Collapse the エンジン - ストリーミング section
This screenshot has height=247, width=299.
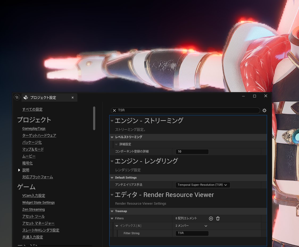(x=112, y=121)
